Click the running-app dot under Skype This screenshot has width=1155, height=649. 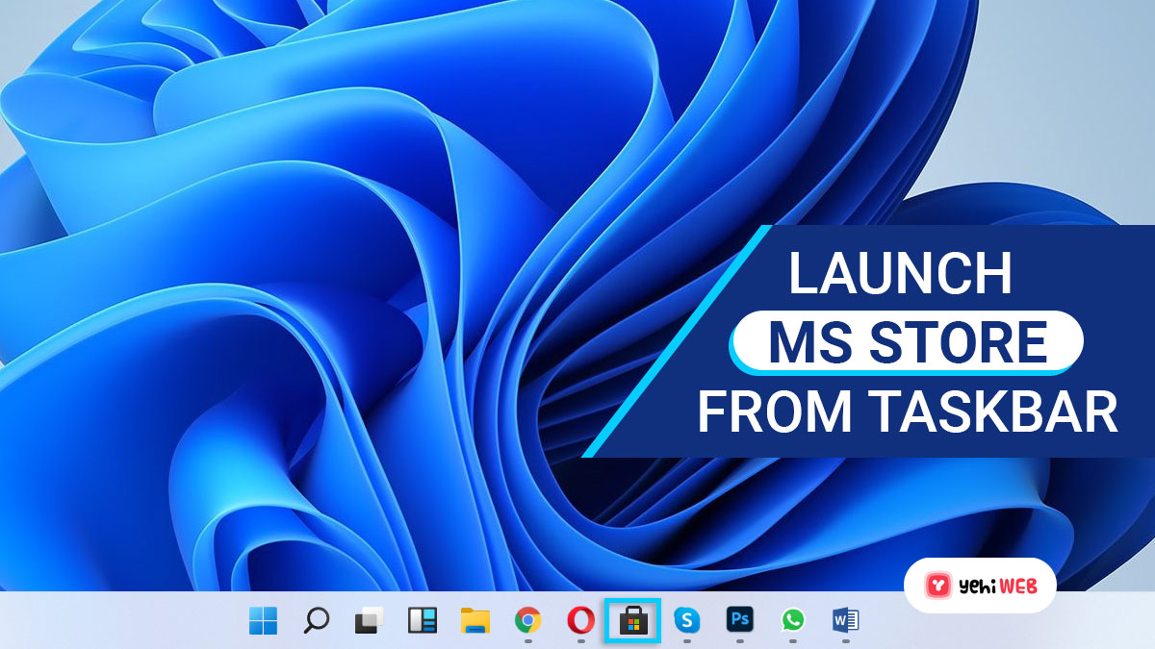(687, 639)
